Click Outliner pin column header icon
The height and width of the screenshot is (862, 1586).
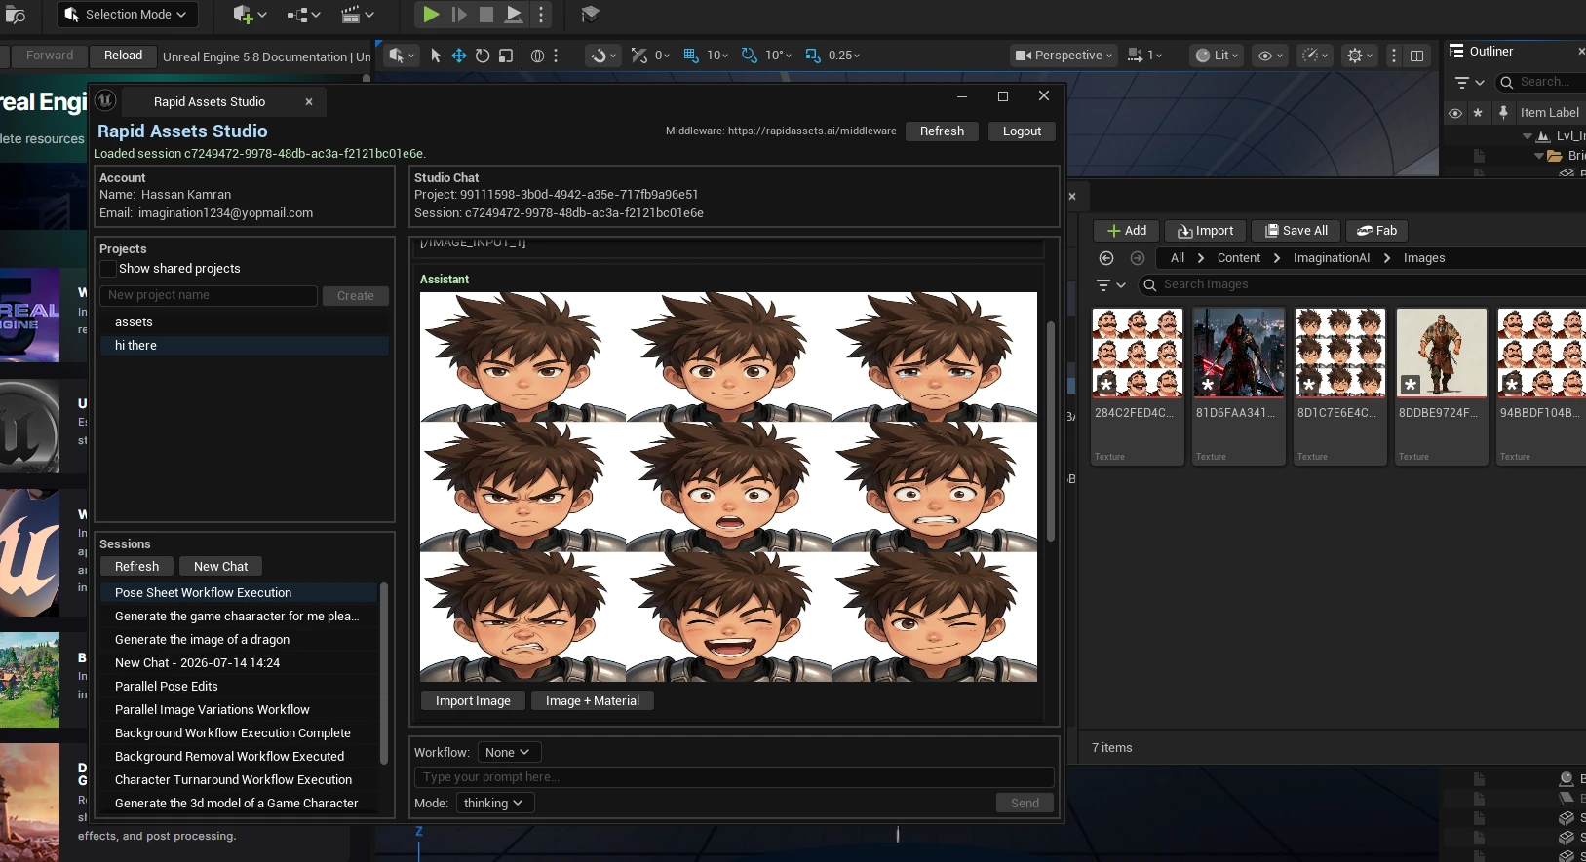1503,112
